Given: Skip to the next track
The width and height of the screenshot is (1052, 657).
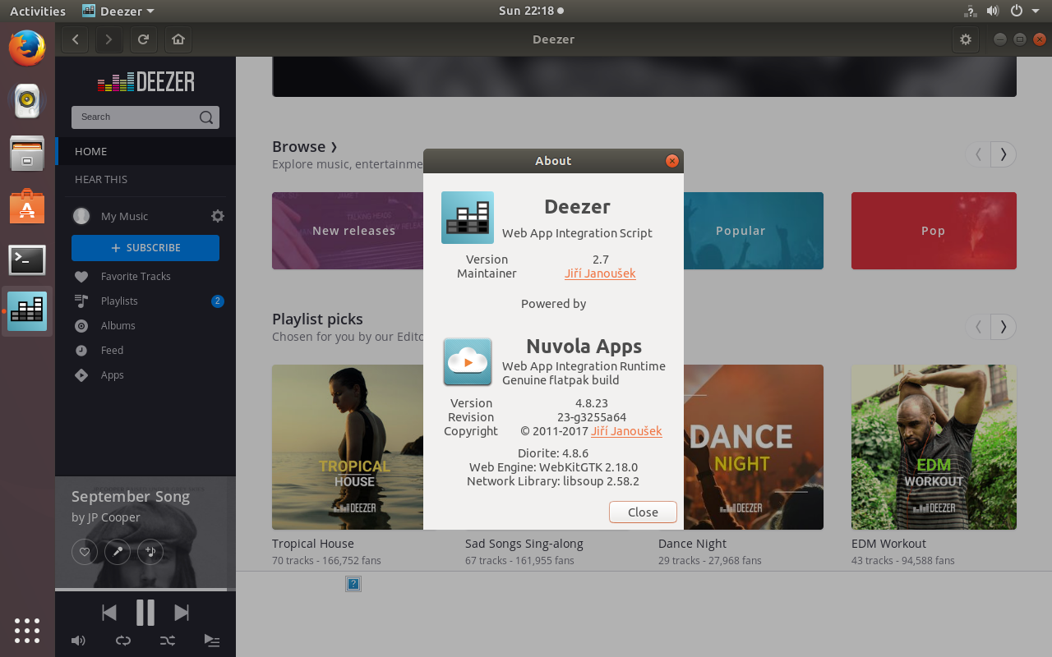Looking at the screenshot, I should tap(182, 612).
